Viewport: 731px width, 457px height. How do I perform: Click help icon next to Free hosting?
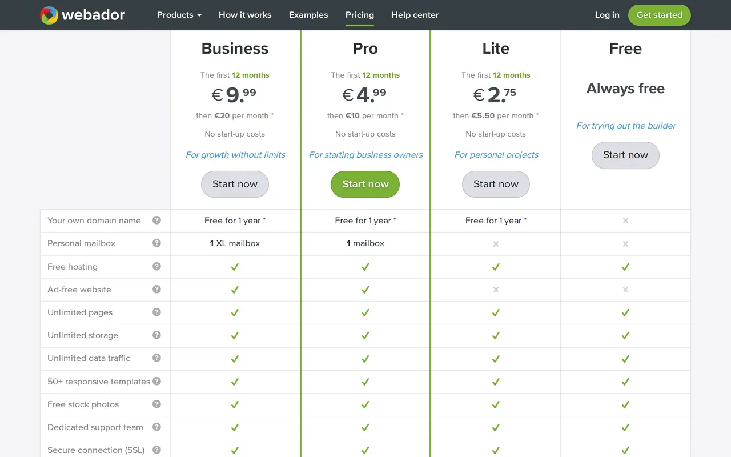(156, 266)
